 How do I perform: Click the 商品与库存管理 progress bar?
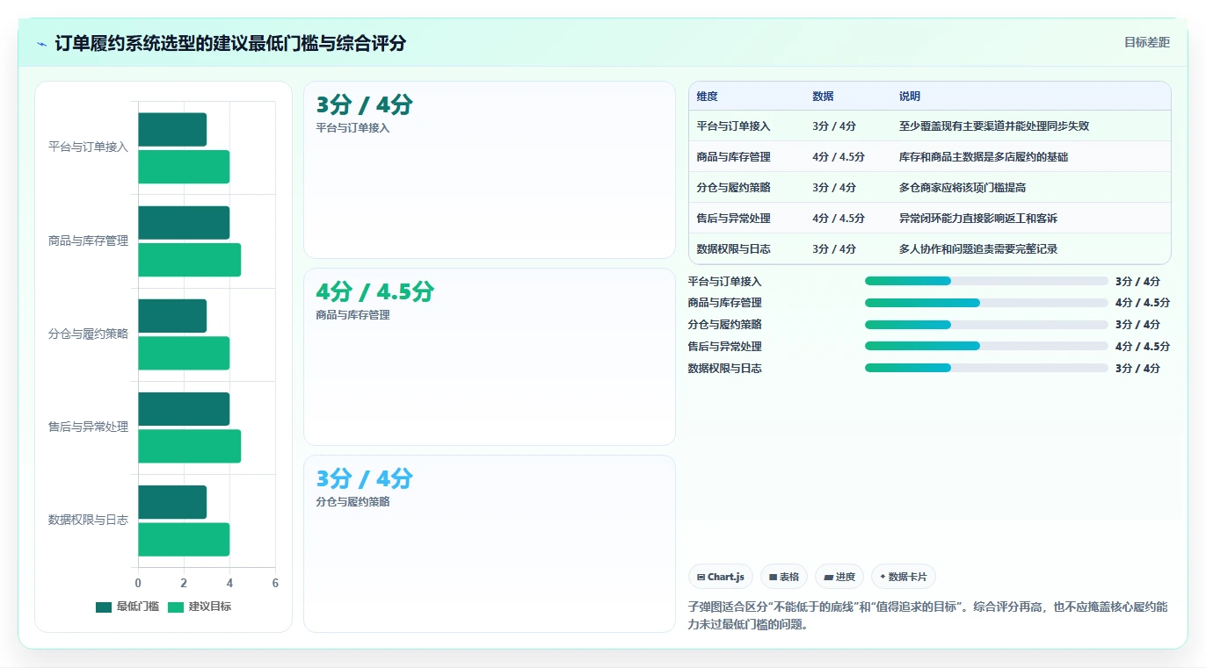[x=986, y=303]
